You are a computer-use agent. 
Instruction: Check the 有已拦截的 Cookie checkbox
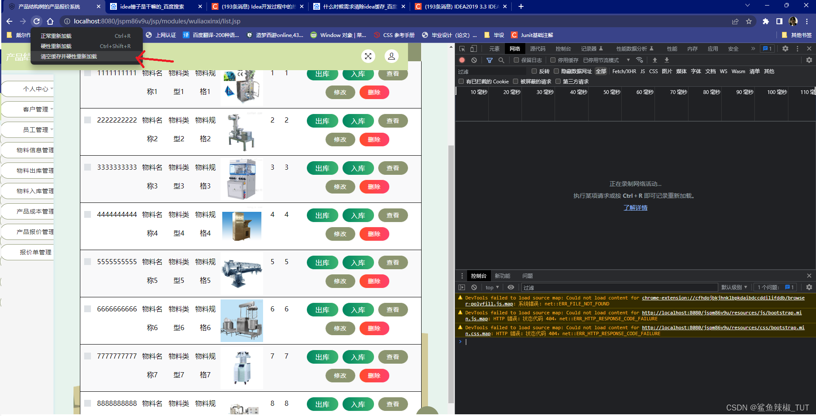pyautogui.click(x=461, y=82)
